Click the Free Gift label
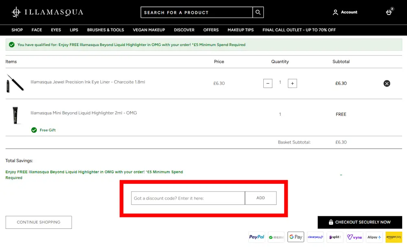Viewport: 407px width, 250px height. coord(48,130)
